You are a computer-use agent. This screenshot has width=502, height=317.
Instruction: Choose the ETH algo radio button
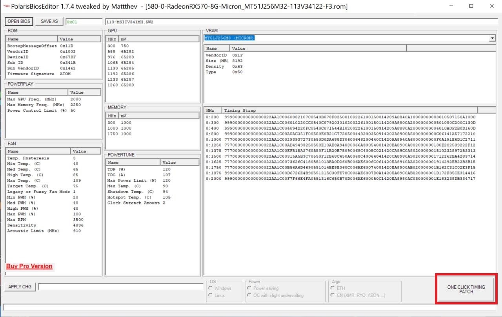coord(333,288)
